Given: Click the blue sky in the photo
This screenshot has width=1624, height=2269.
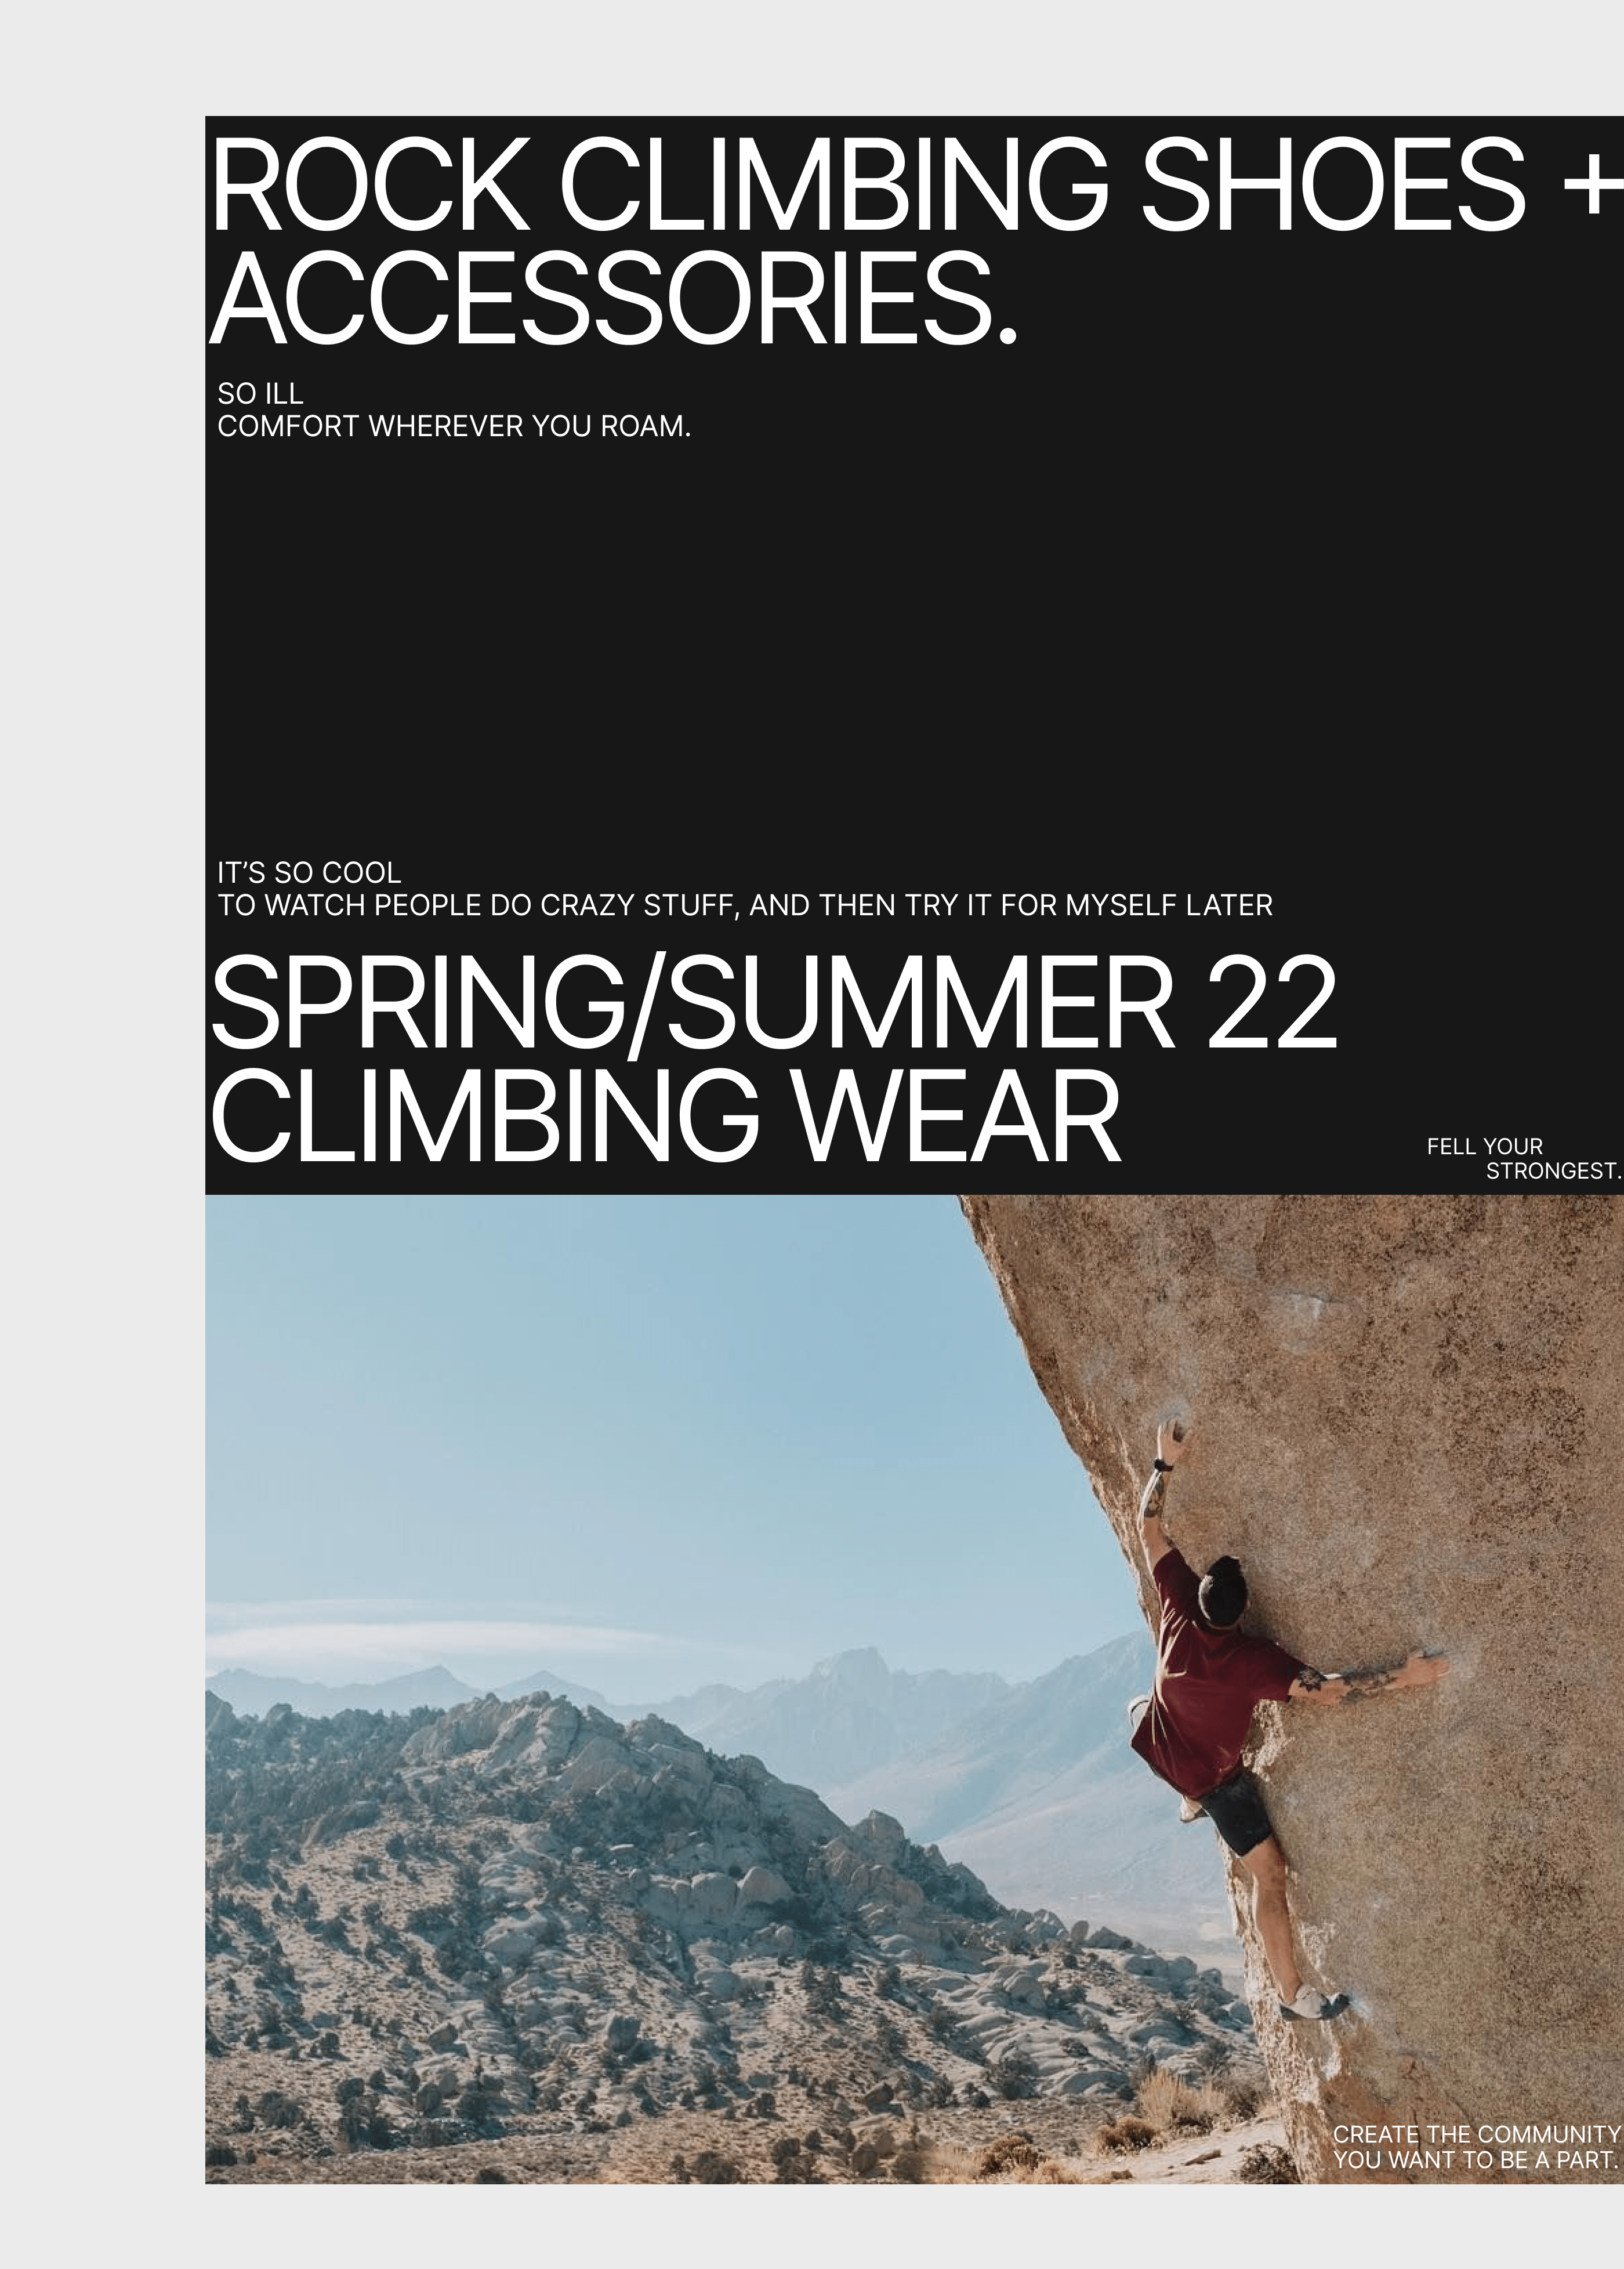Looking at the screenshot, I should (x=600, y=1400).
